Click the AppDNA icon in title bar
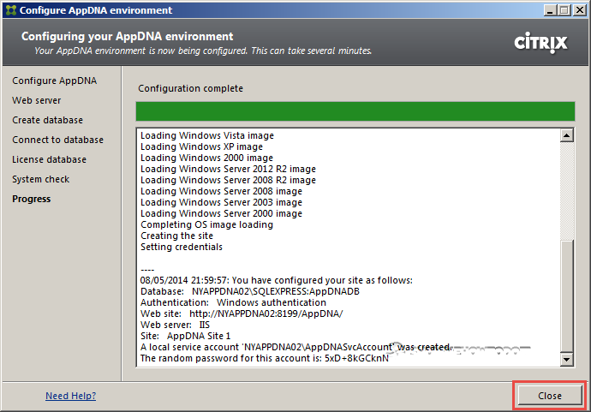This screenshot has width=591, height=412. point(11,10)
